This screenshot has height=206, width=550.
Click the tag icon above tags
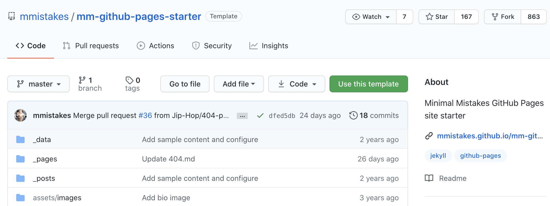pyautogui.click(x=129, y=80)
